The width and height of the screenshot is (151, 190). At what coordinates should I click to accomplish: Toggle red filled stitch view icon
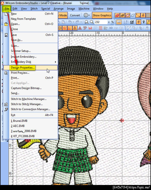point(117,15)
